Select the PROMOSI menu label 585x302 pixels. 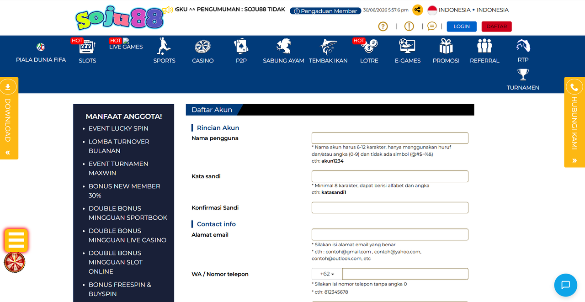click(446, 60)
